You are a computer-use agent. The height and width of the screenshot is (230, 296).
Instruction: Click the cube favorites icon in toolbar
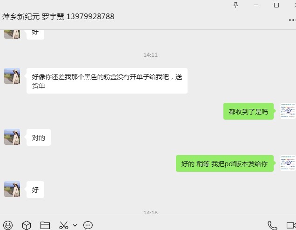(x=27, y=225)
